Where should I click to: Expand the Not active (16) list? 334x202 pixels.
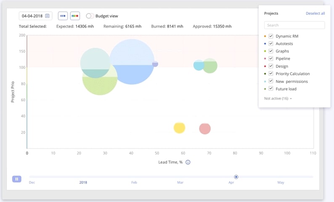tap(278, 98)
